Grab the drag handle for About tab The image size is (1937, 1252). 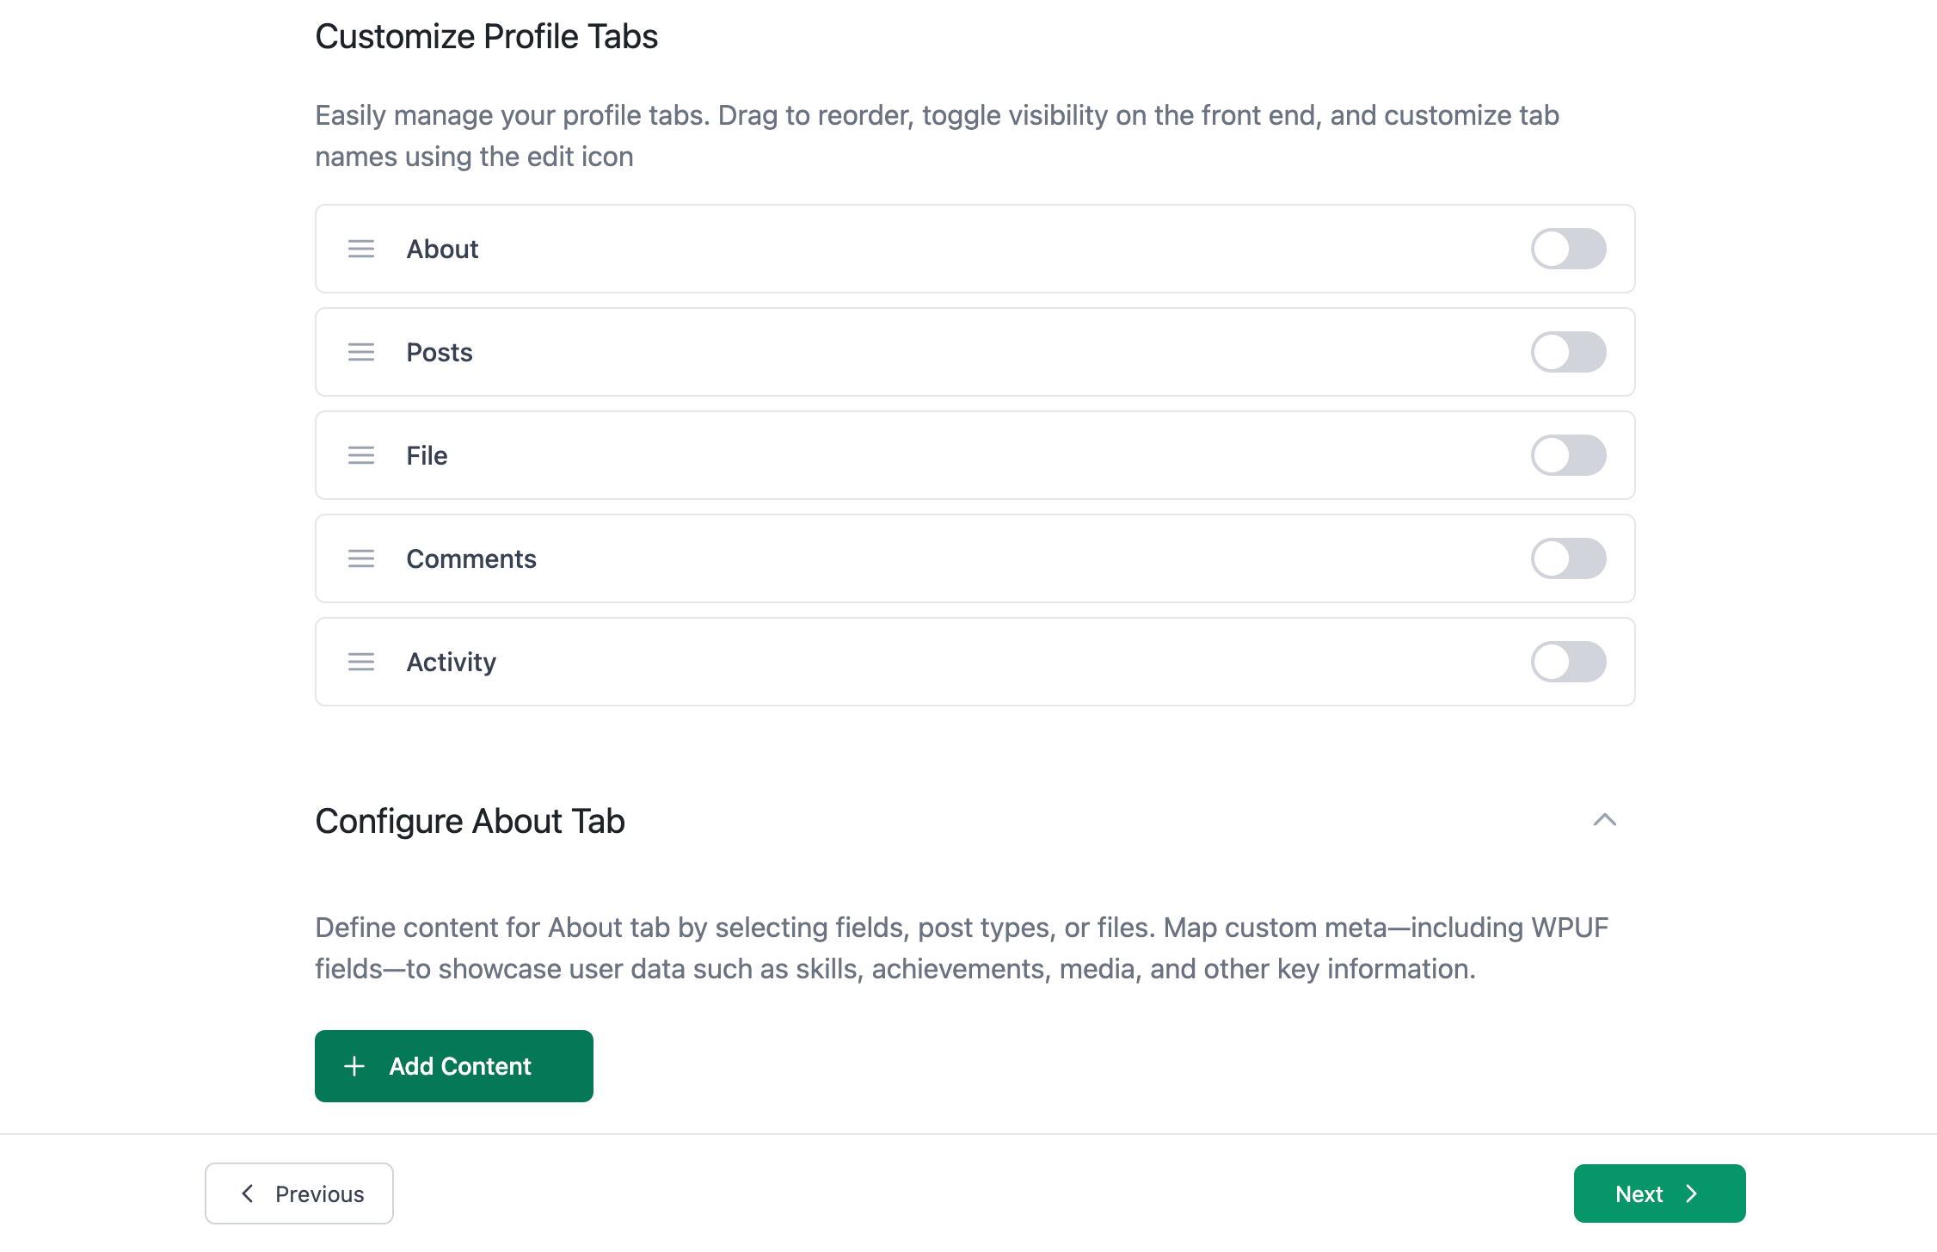pos(361,249)
